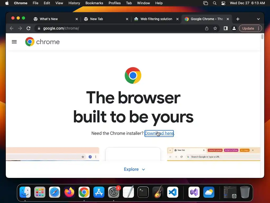Screen dimensions: 270x203
Task: Open the hamburger menu on Chrome page
Action: coord(14,42)
